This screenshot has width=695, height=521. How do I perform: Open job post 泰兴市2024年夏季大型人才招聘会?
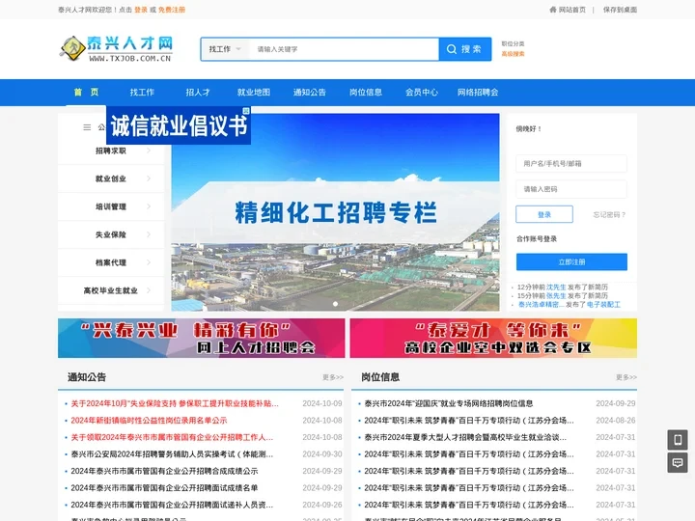[465, 437]
